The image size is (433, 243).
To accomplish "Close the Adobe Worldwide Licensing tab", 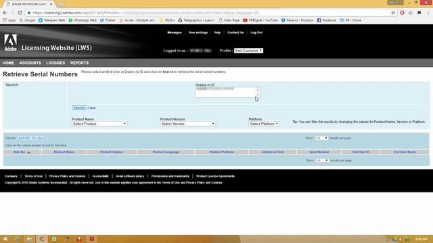I will coord(51,4).
